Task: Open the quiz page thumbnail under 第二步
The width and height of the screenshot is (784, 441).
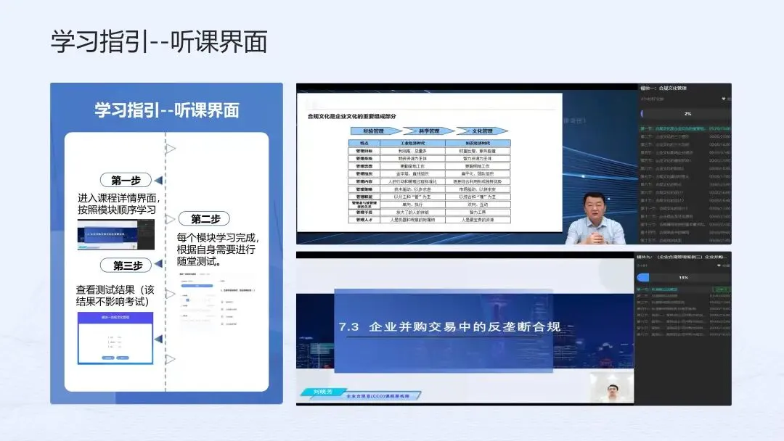Action: 217,300
